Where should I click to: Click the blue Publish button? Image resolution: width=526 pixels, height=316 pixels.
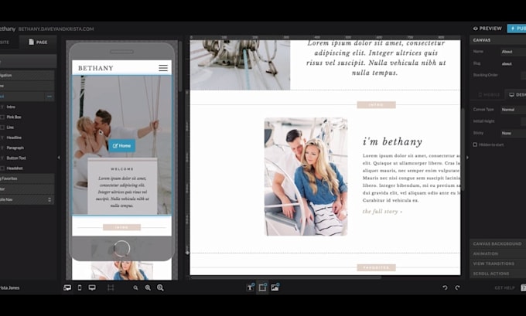click(x=517, y=29)
